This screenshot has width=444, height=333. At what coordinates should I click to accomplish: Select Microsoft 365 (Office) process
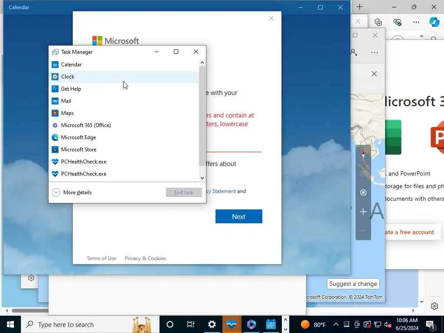click(x=124, y=125)
